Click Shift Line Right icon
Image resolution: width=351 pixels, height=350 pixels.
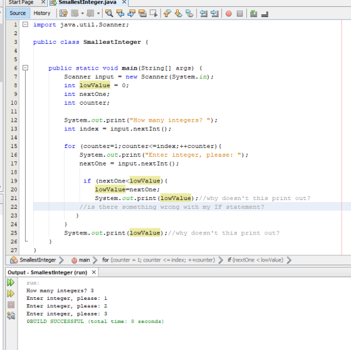(x=214, y=13)
